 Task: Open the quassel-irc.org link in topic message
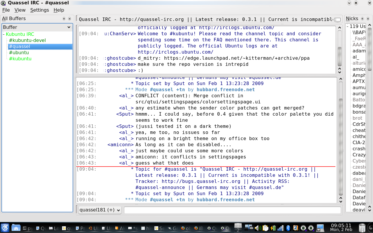click(275, 169)
